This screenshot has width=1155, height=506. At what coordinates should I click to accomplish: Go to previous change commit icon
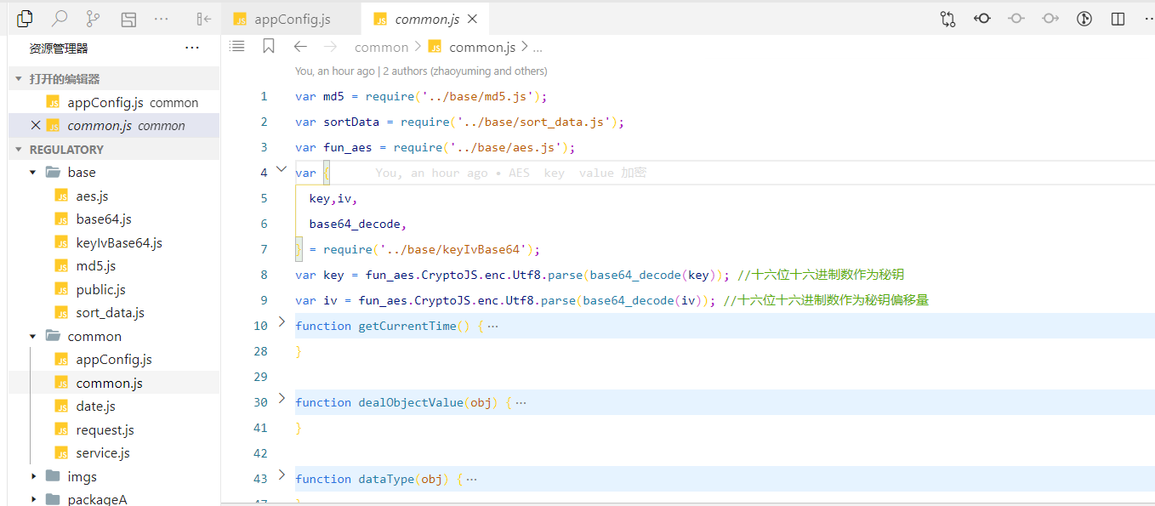coord(982,18)
